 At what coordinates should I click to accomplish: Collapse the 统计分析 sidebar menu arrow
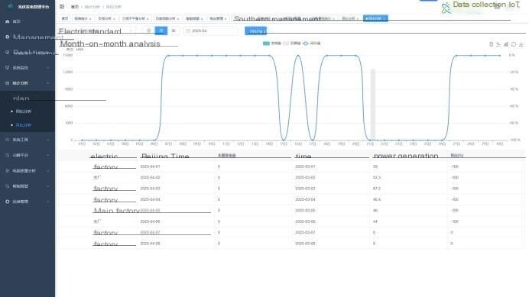pos(47,83)
